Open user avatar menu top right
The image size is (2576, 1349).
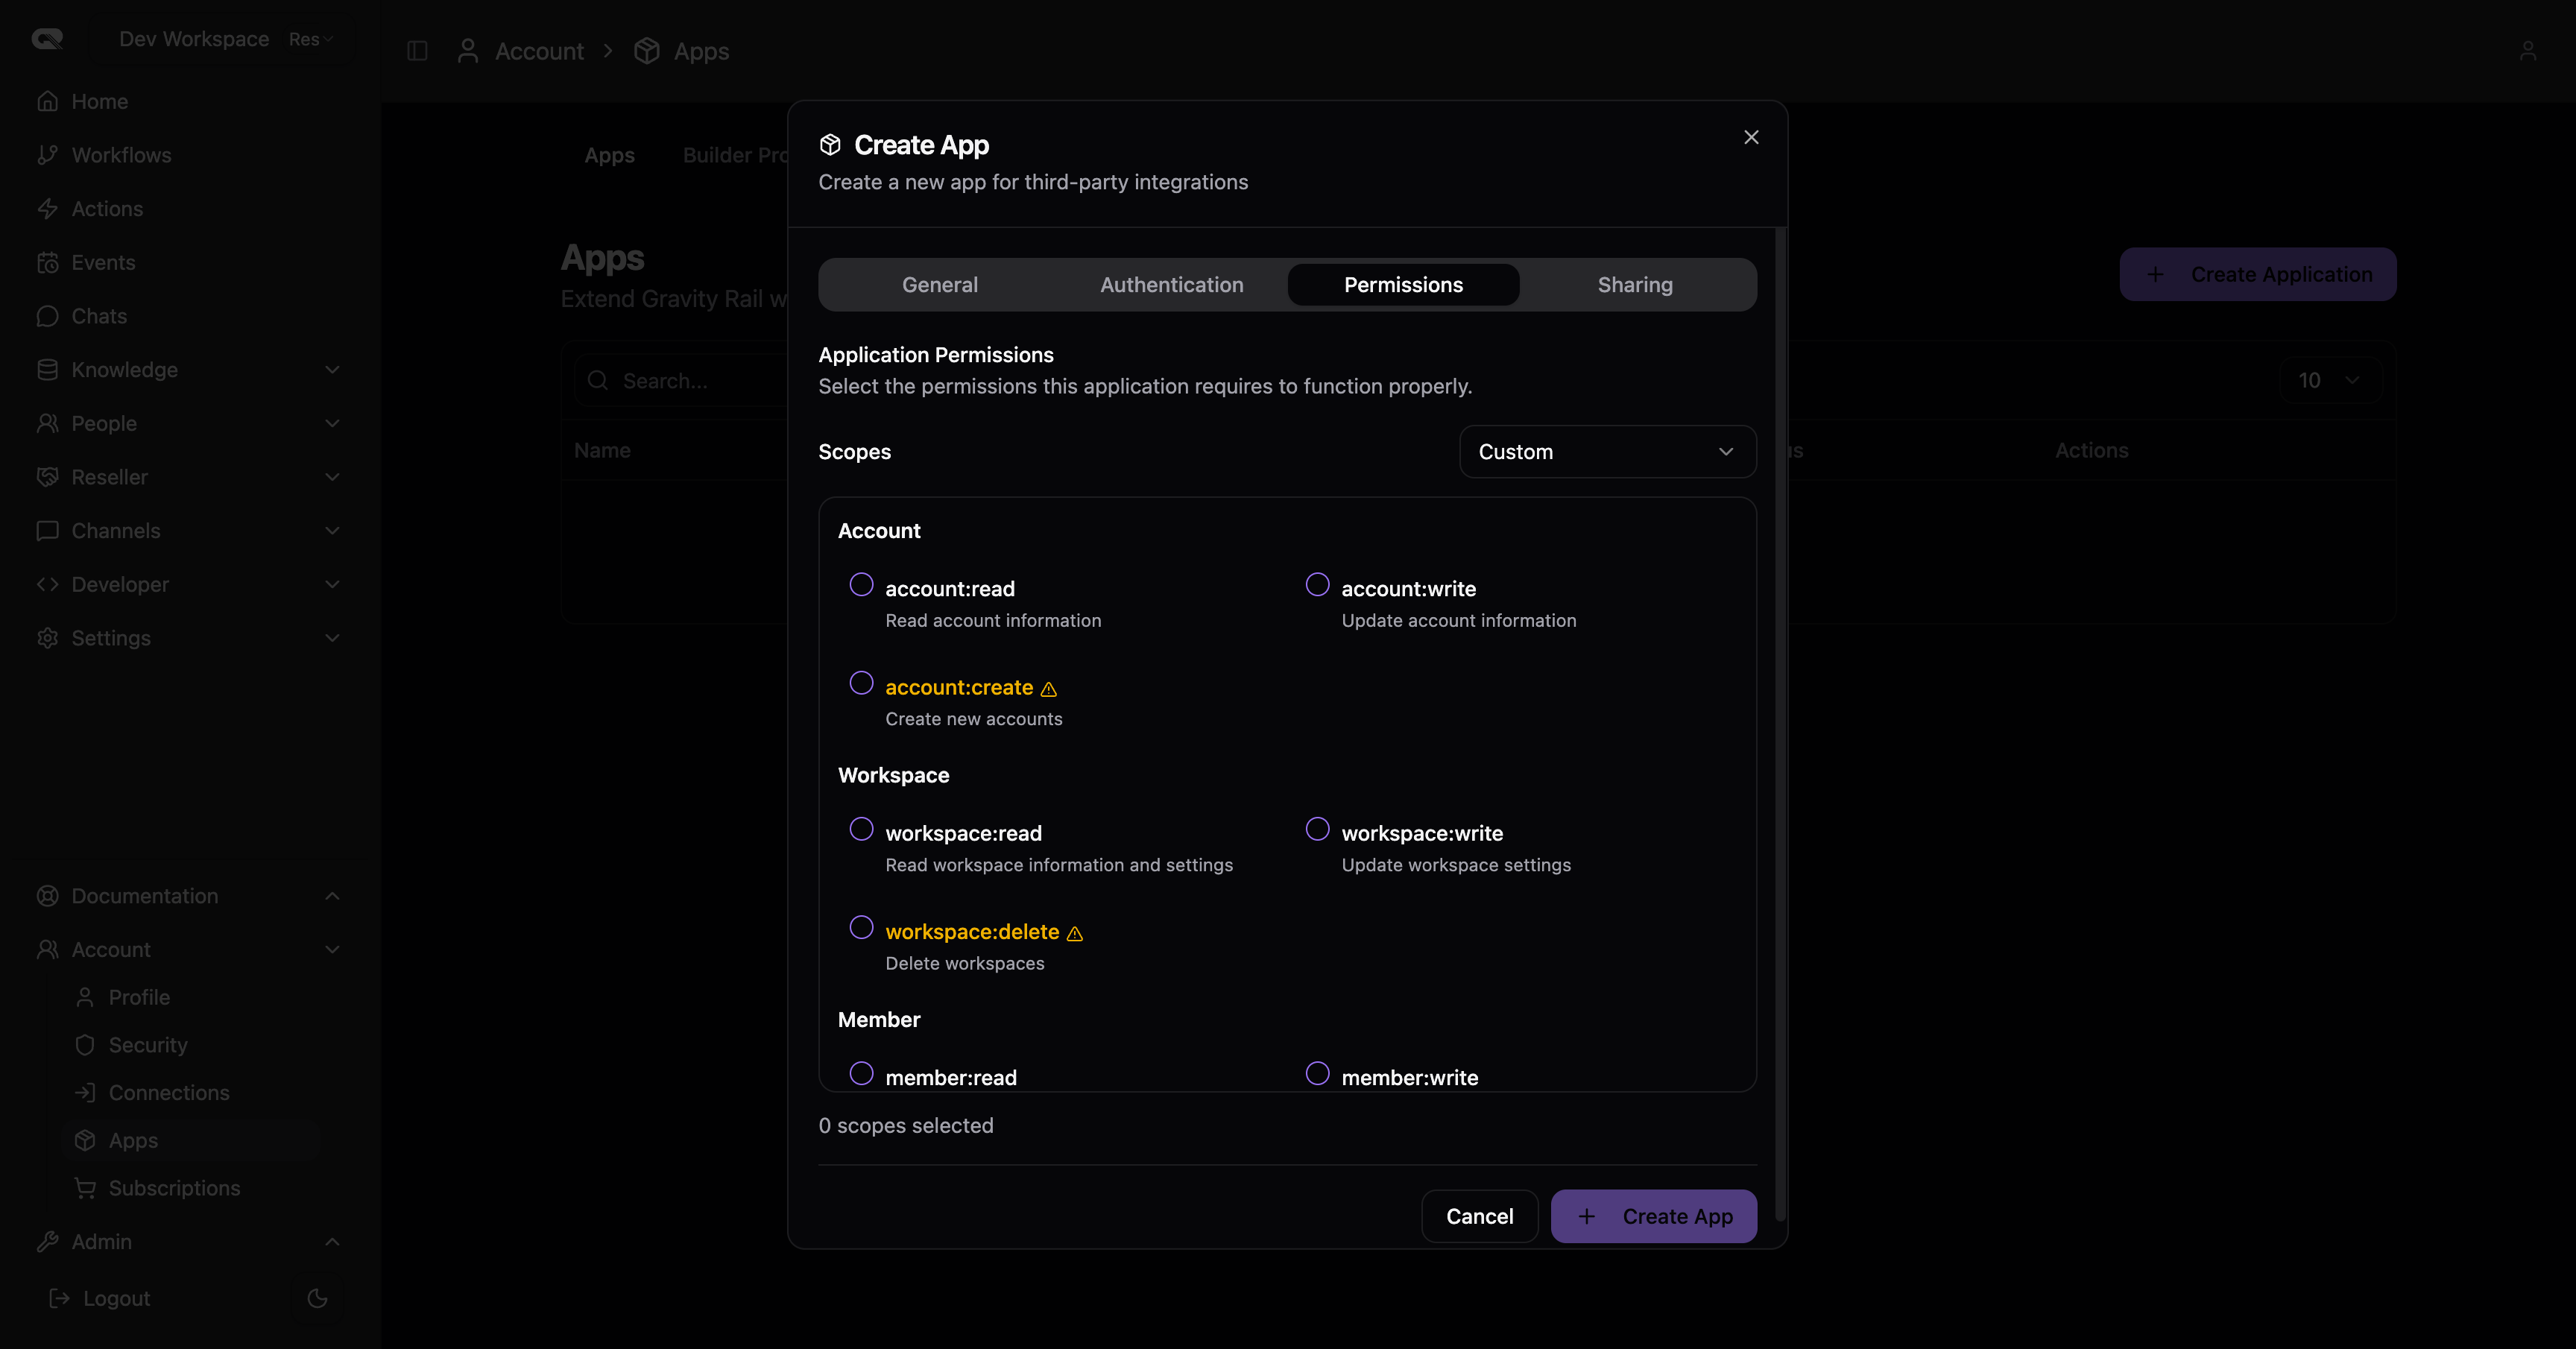(2527, 51)
